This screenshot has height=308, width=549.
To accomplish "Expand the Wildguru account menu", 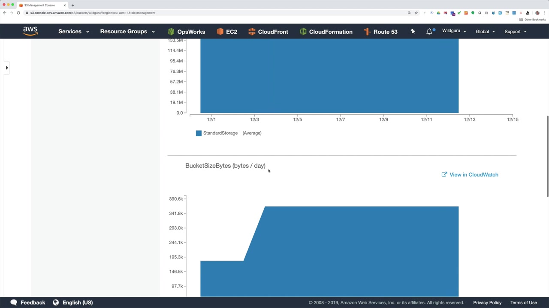I will click(x=454, y=31).
